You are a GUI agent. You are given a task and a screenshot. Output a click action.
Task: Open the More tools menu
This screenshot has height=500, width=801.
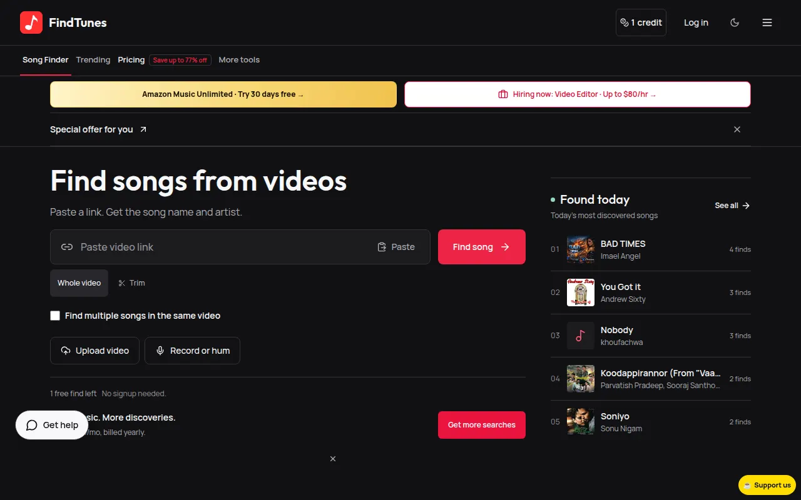pos(239,60)
